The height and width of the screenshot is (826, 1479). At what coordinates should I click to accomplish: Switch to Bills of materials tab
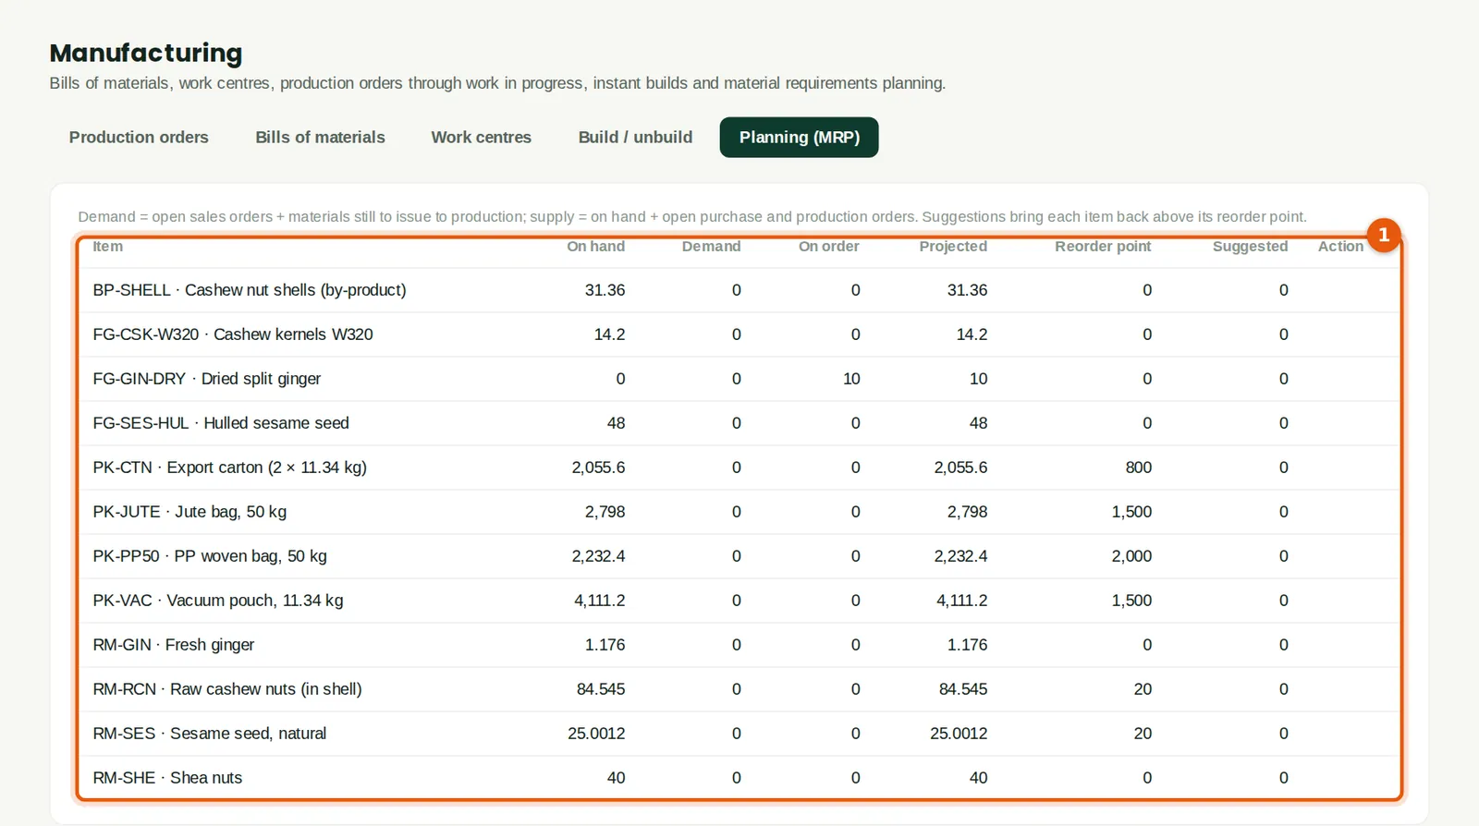click(320, 138)
